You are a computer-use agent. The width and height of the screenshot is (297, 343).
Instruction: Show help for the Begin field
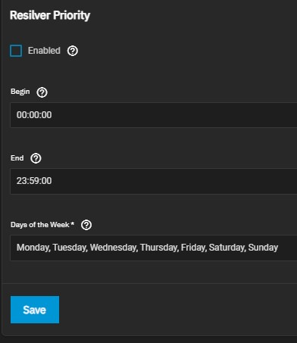(x=42, y=92)
